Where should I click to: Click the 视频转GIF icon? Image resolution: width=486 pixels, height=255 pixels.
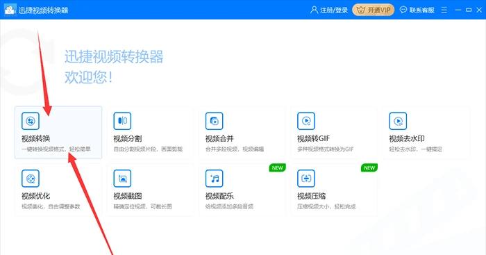[x=306, y=121]
